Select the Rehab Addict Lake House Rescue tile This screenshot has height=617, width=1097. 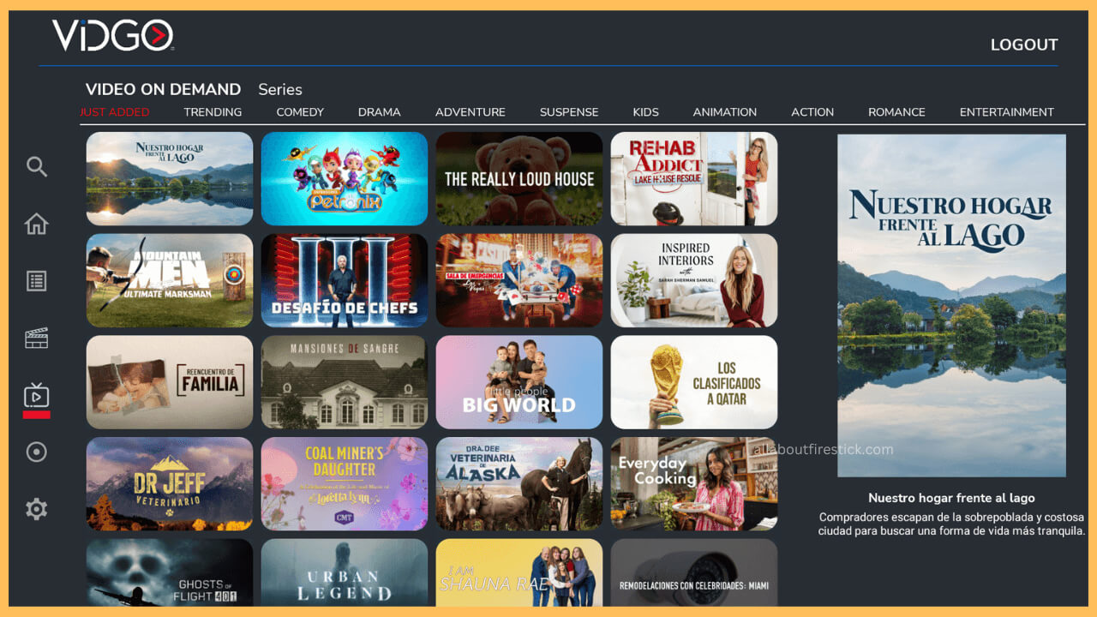point(693,177)
